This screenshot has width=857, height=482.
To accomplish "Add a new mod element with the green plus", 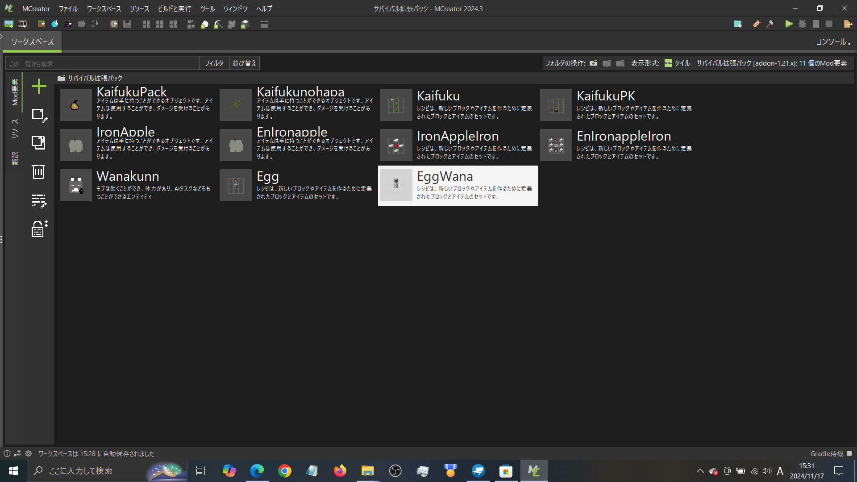I will click(39, 86).
